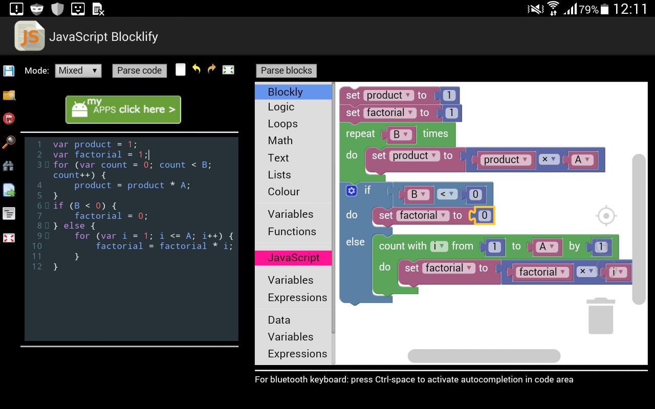Select the JavaScript toolbox category
This screenshot has height=409, width=655.
point(293,258)
